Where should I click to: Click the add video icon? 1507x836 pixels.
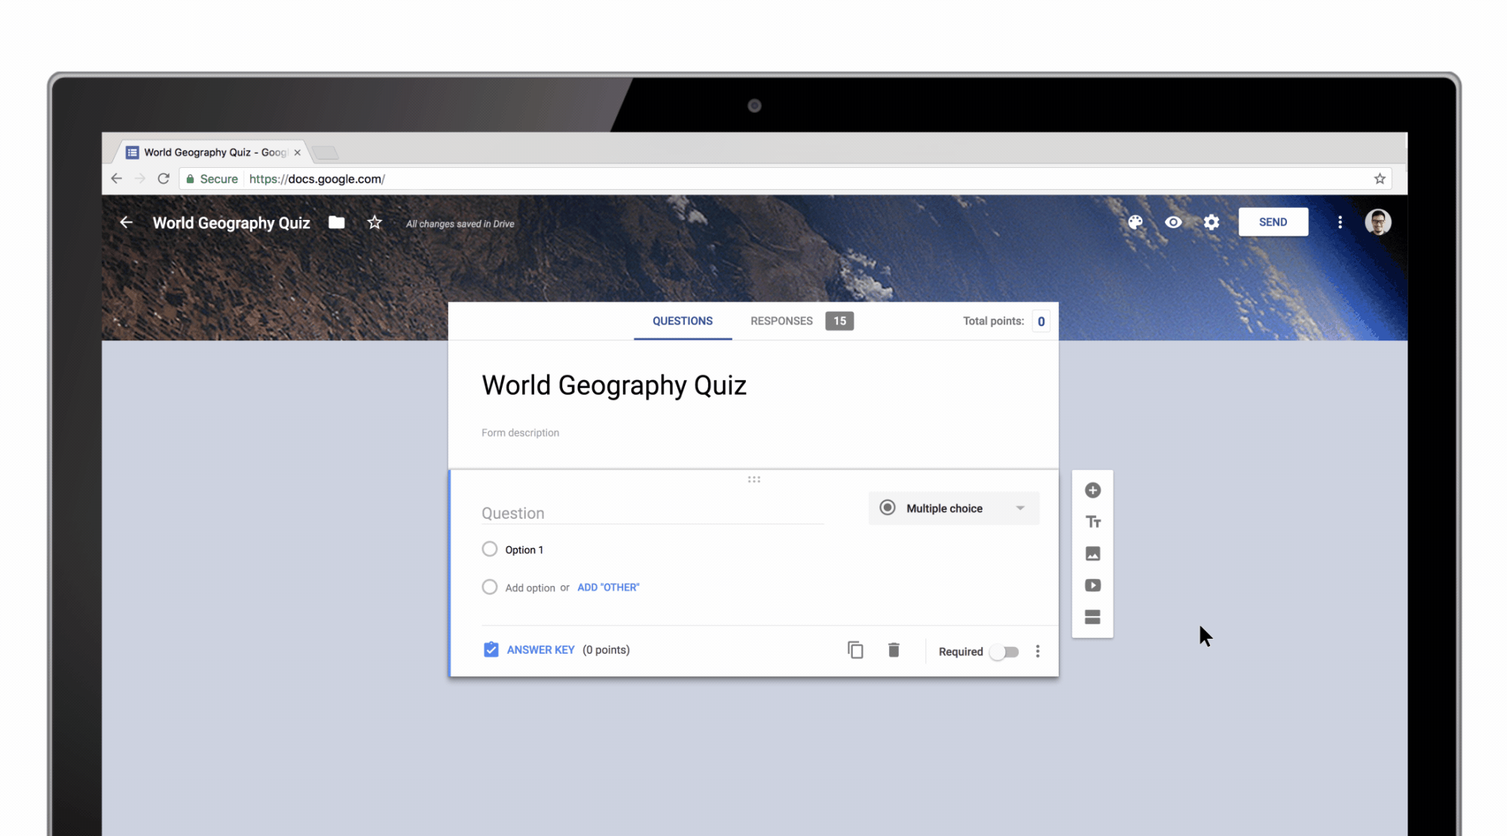pos(1092,584)
